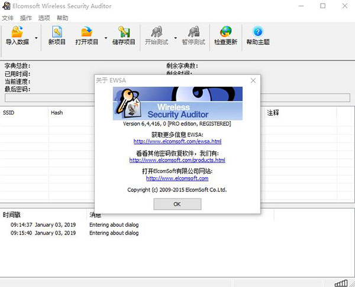Viewport: 355px width, 287px height.
Task: Create a New Project (新项目)
Action: pos(57,35)
